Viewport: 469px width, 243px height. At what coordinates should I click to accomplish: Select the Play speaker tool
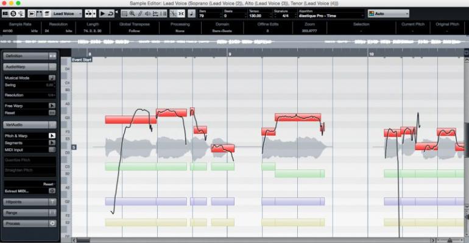148,13
